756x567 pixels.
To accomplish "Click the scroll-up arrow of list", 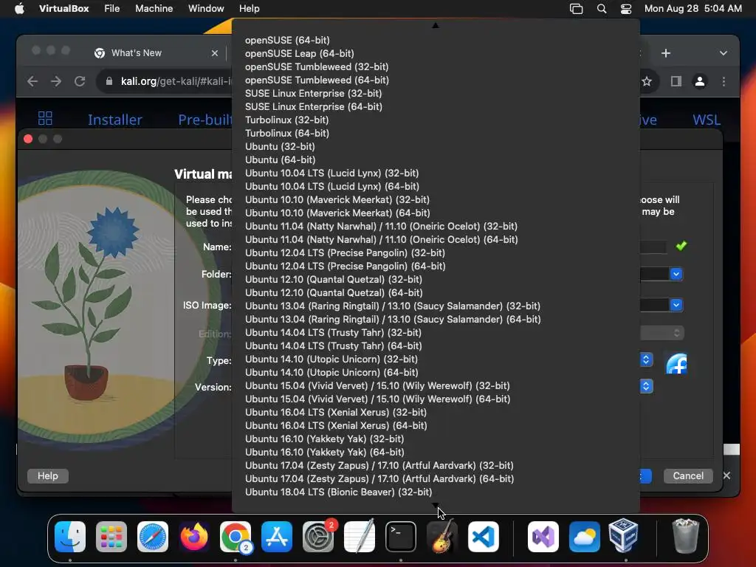I will tap(436, 25).
